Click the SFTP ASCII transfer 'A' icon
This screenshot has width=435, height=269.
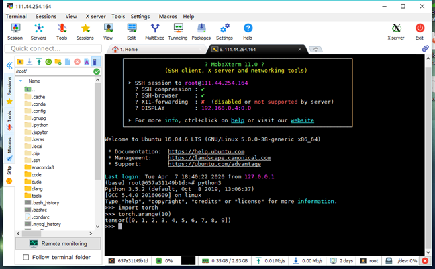pyautogui.click(x=87, y=61)
